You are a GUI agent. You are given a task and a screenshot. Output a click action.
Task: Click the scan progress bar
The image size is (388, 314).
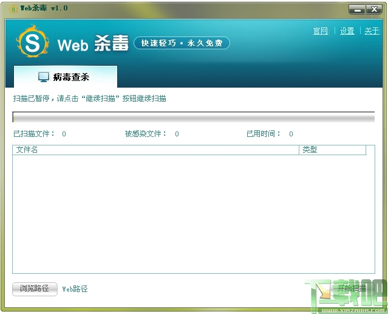click(x=193, y=117)
